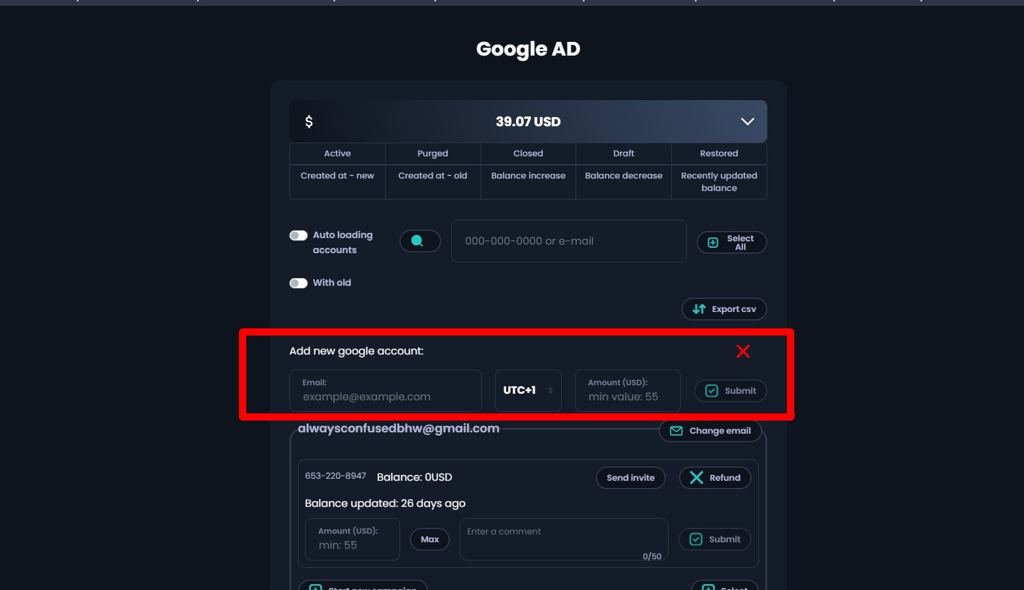The height and width of the screenshot is (590, 1024).
Task: Toggle Auto loading accounts switch
Action: tap(299, 235)
